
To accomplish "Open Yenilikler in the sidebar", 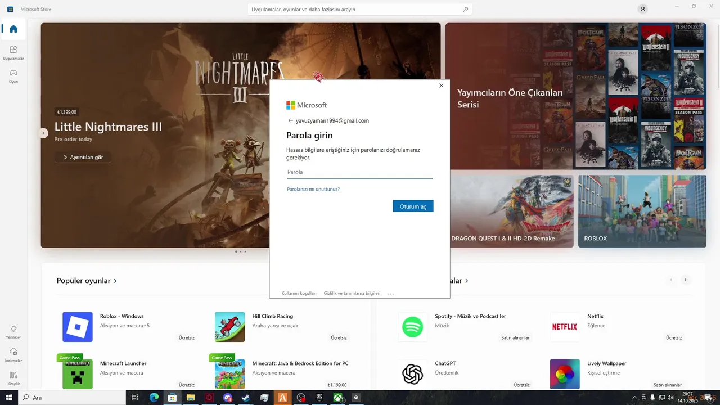I will pyautogui.click(x=13, y=332).
